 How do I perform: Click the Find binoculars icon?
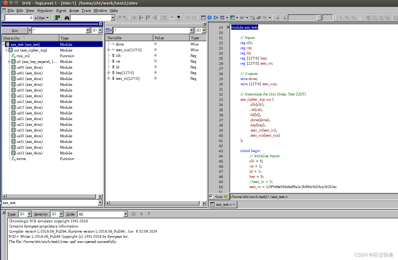pos(67,17)
